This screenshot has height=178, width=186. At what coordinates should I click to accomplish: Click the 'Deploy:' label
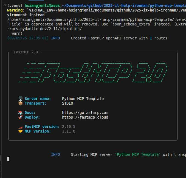pos(32,117)
